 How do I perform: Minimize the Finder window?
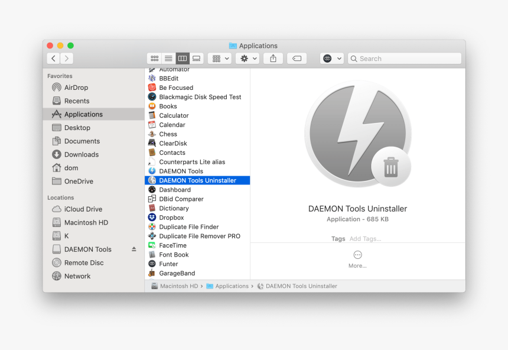pos(60,46)
